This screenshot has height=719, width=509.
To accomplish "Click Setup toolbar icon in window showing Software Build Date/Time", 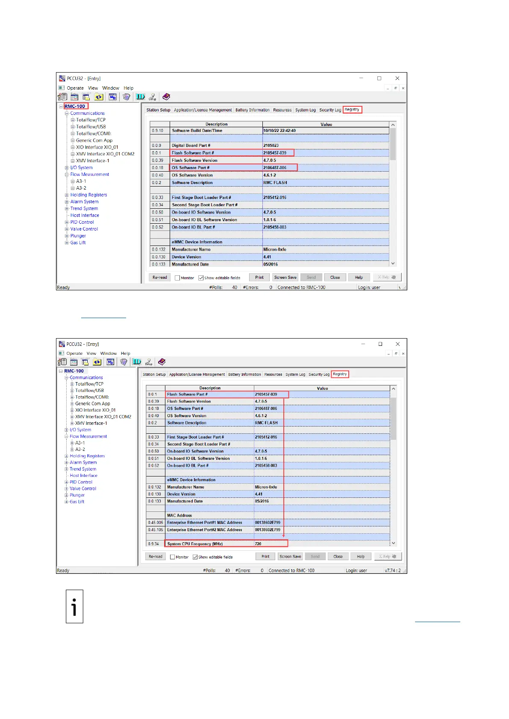I will click(152, 97).
